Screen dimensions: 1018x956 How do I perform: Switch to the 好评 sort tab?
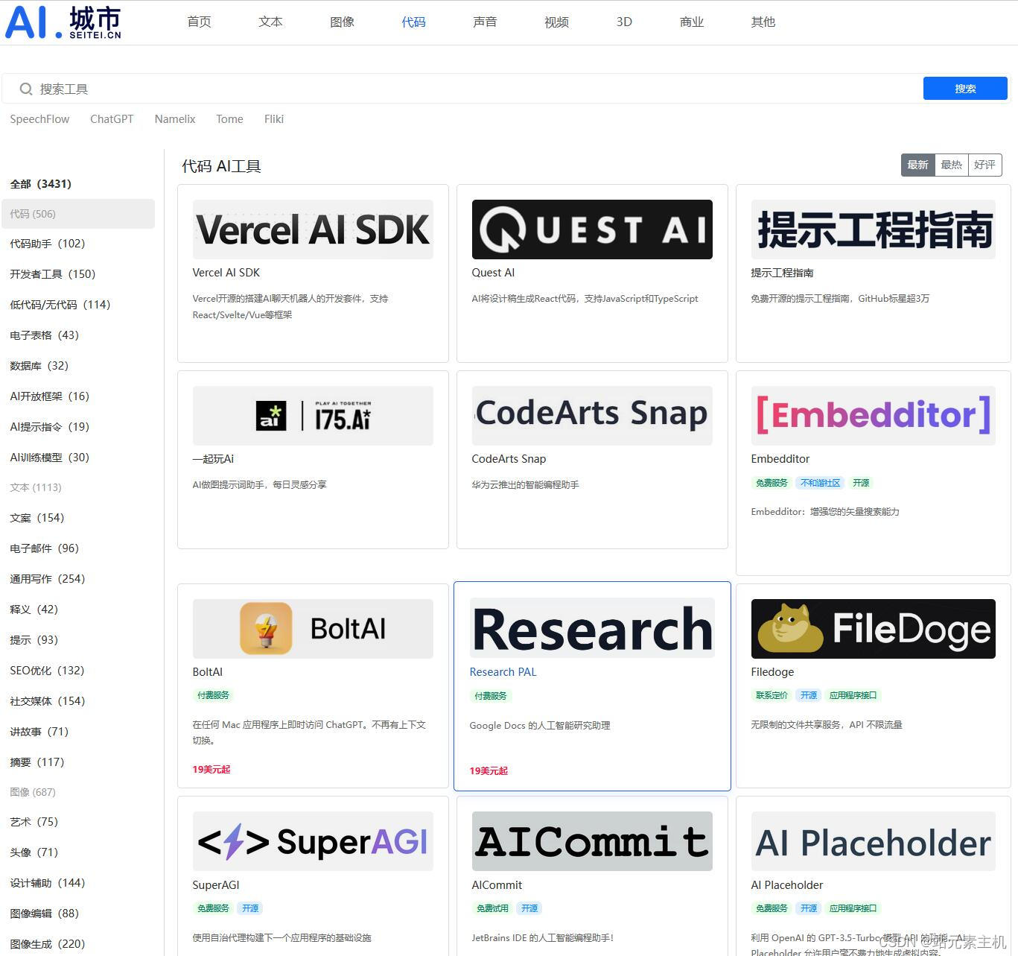[x=984, y=165]
